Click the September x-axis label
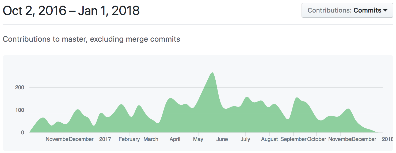 [294, 139]
